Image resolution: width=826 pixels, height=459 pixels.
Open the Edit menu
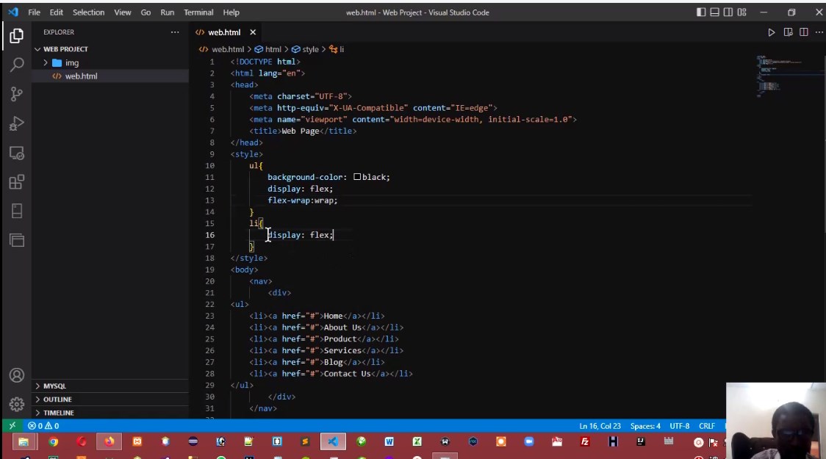(x=57, y=12)
